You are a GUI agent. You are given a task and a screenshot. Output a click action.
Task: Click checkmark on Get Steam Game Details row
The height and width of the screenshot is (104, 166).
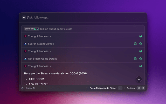click(x=141, y=59)
